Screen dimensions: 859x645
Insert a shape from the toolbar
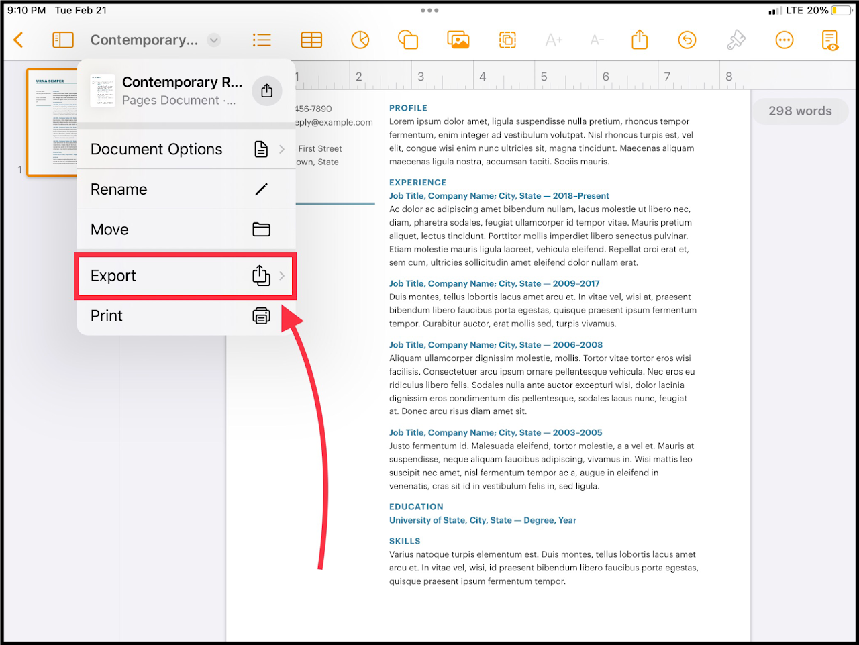click(x=408, y=40)
